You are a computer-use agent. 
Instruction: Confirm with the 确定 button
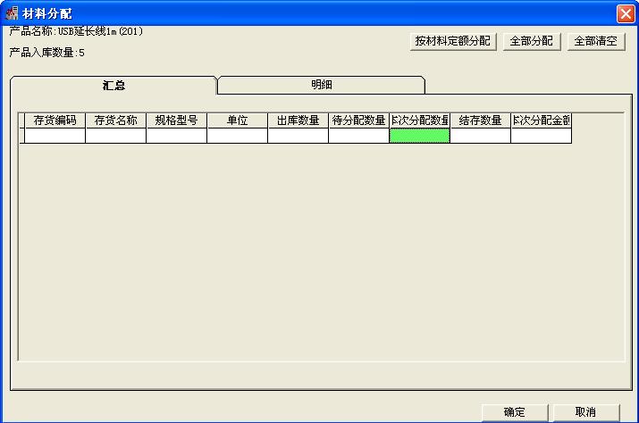pyautogui.click(x=514, y=412)
